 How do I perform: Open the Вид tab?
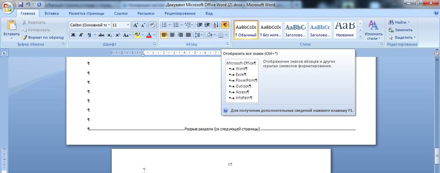(x=209, y=13)
